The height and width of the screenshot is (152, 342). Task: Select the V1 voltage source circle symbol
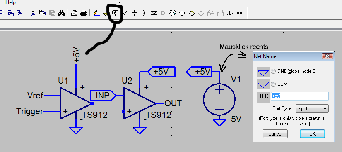[219, 99]
